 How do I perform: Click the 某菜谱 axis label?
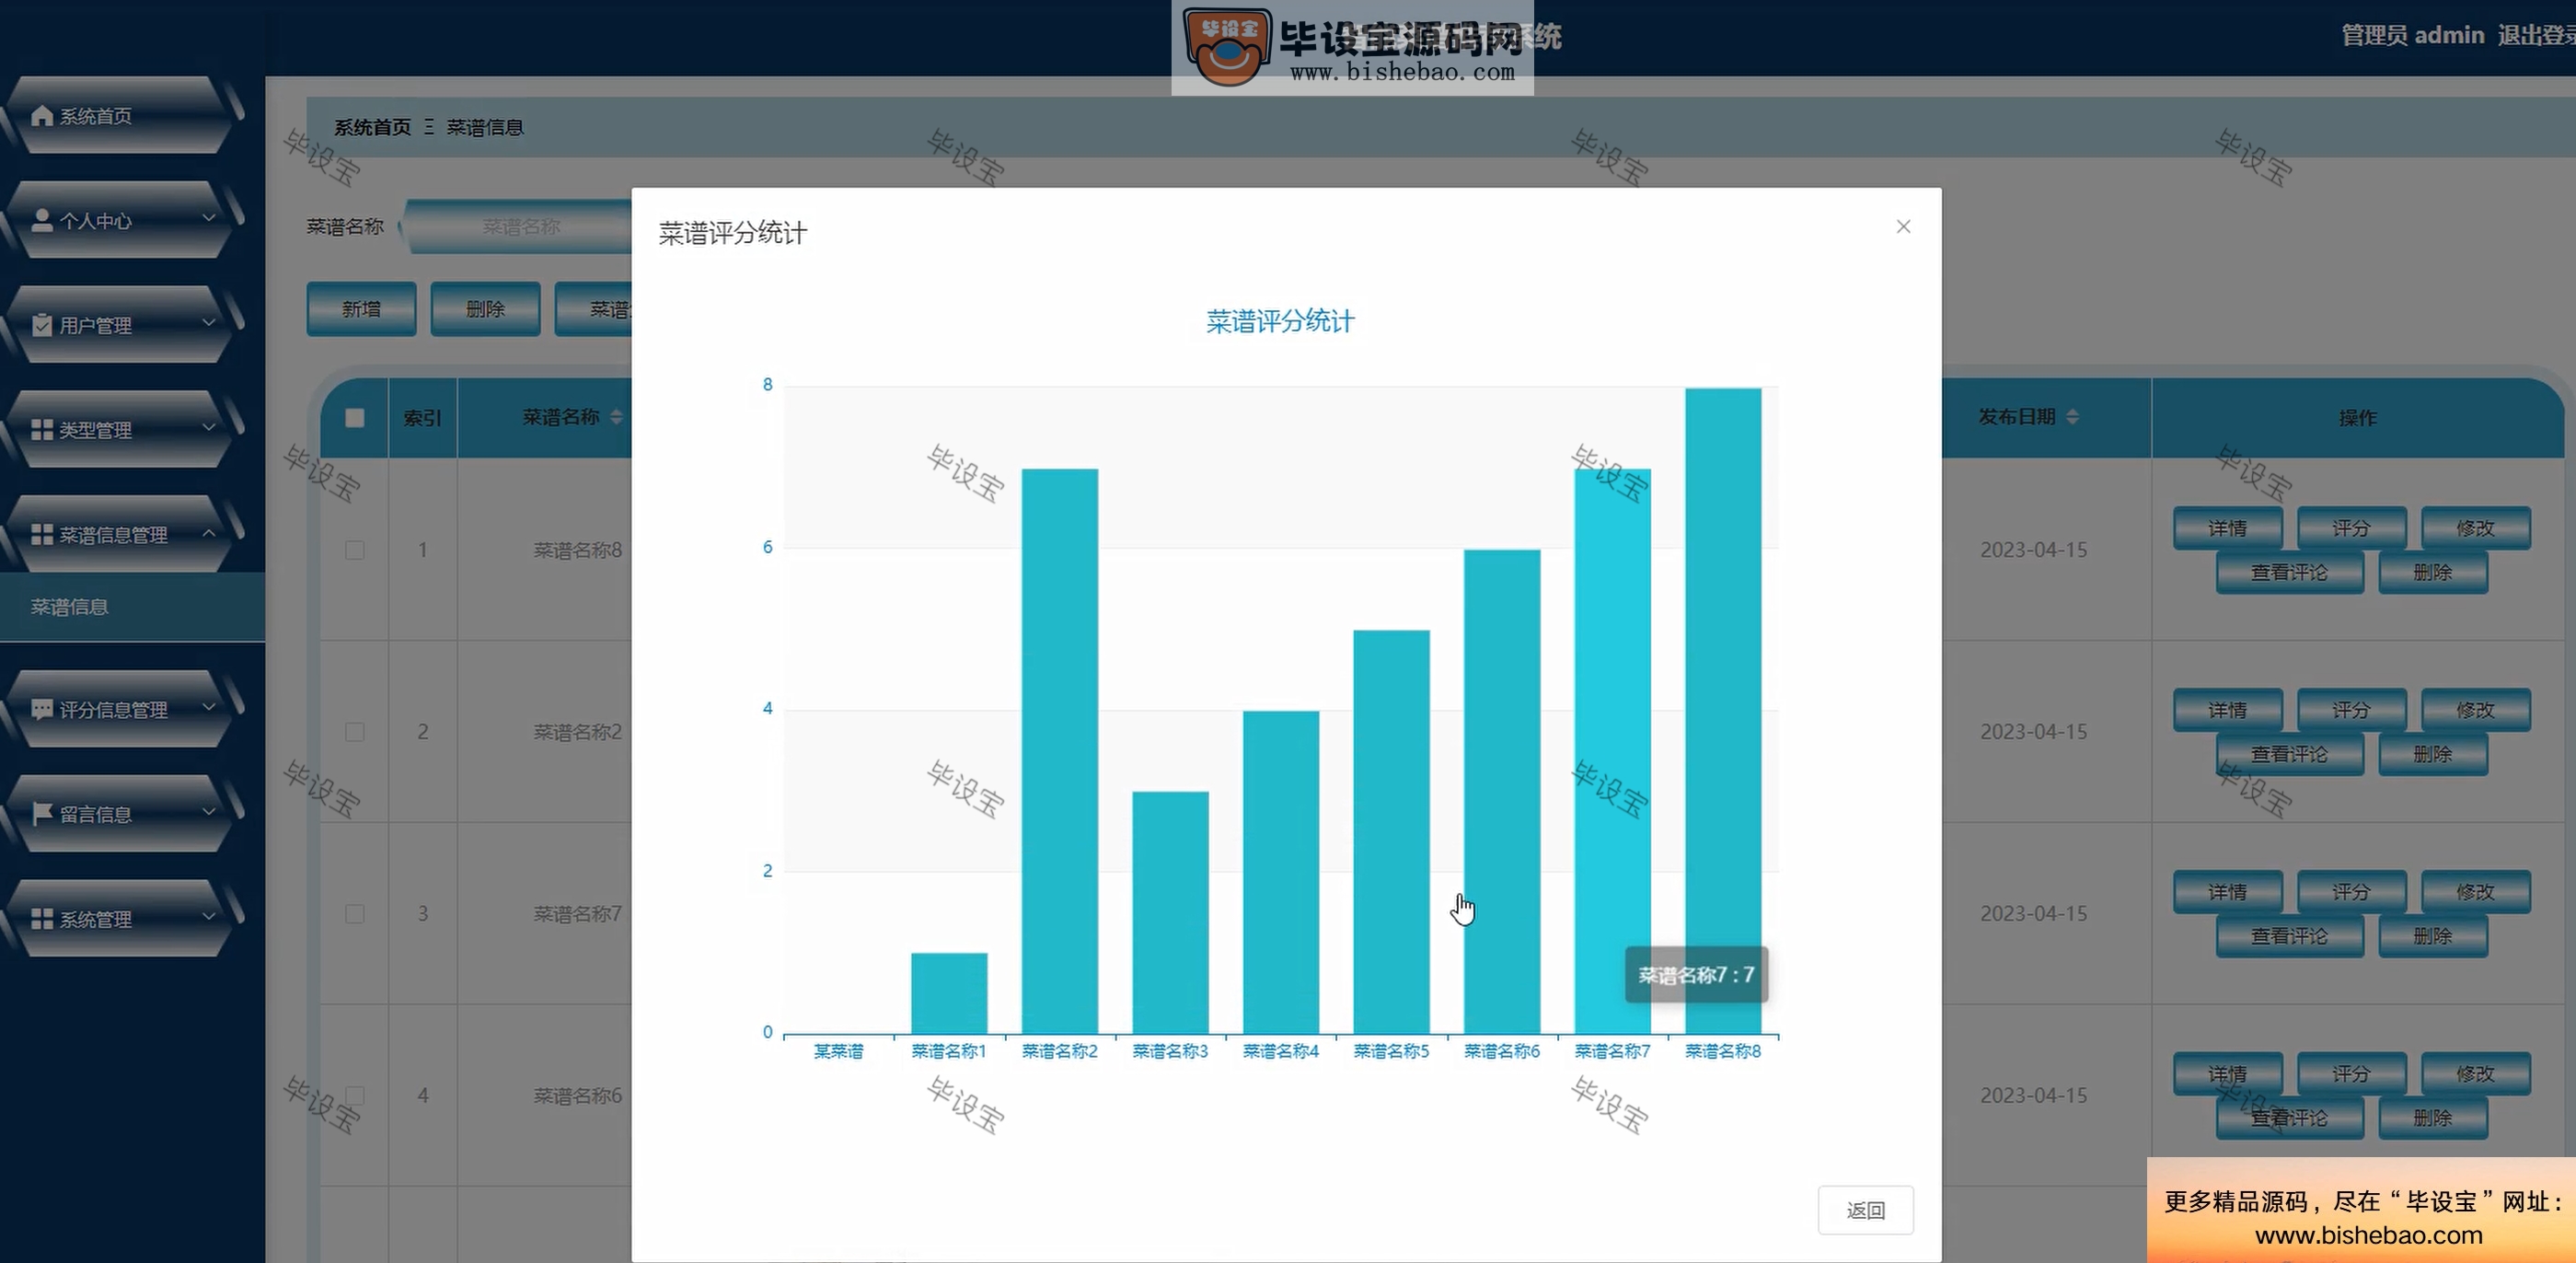[838, 1051]
